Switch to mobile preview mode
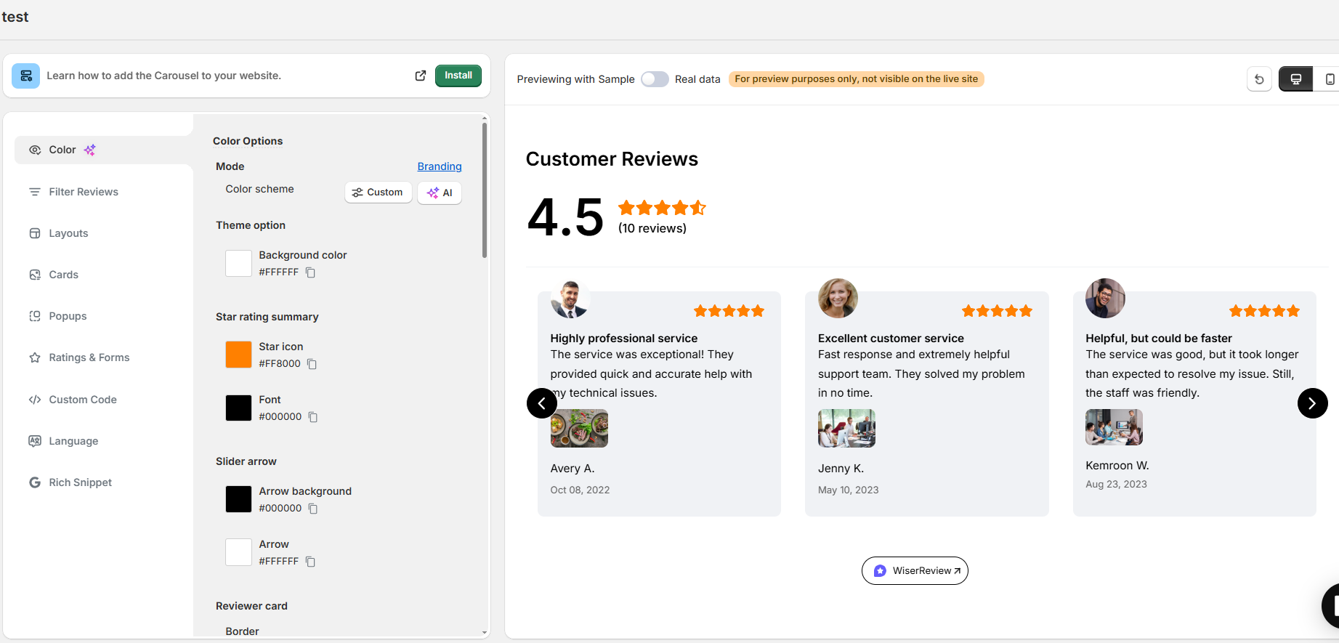This screenshot has height=643, width=1339. (x=1329, y=79)
